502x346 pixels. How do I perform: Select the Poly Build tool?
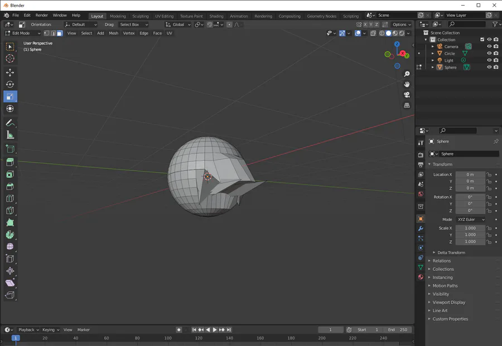click(10, 222)
